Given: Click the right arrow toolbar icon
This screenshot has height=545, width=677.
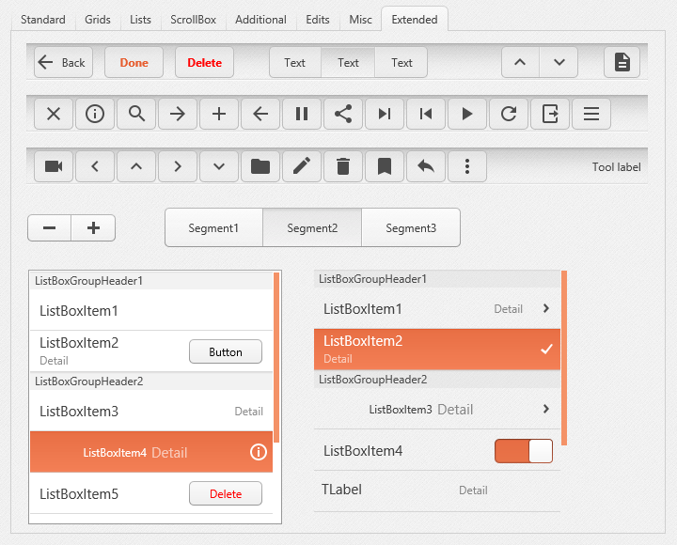Looking at the screenshot, I should pos(178,114).
